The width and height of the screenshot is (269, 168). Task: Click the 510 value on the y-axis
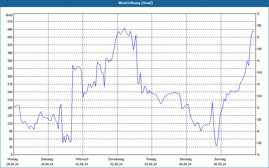(x=10, y=22)
